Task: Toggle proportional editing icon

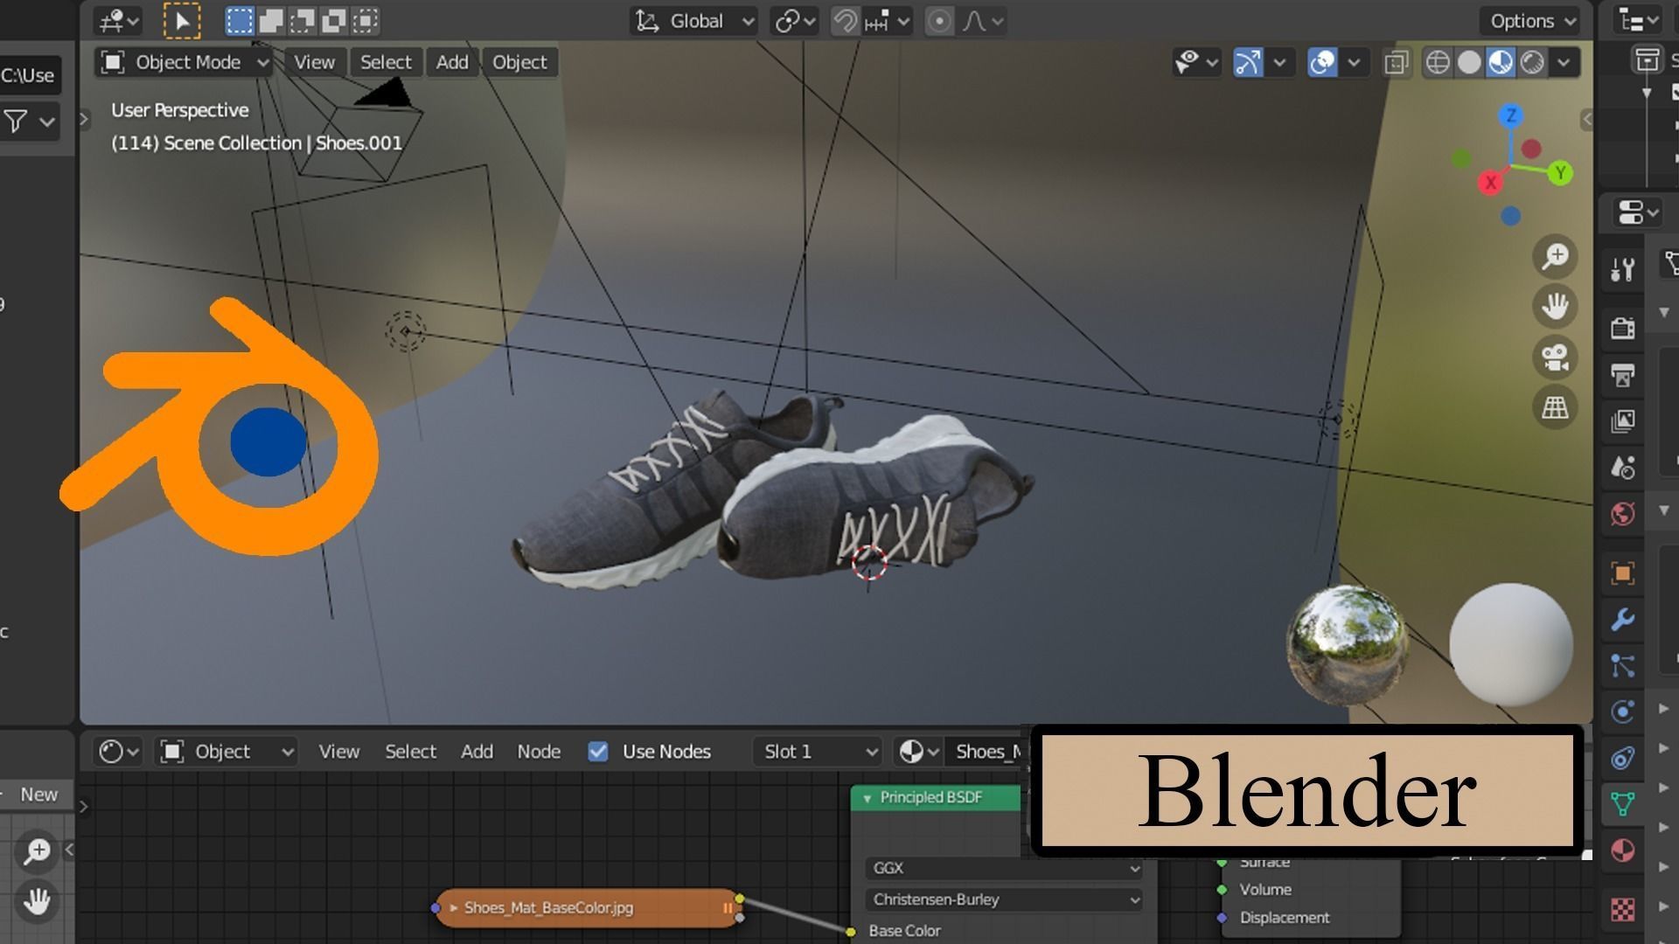Action: [939, 20]
